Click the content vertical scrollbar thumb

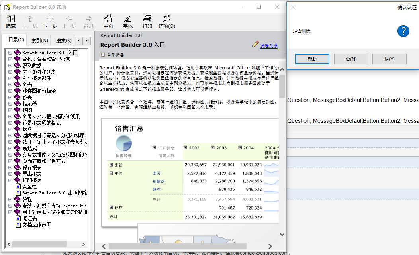point(282,86)
